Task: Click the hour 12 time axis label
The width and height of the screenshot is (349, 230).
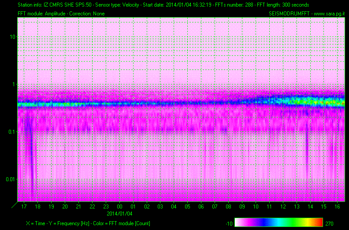Action: pyautogui.click(x=283, y=206)
